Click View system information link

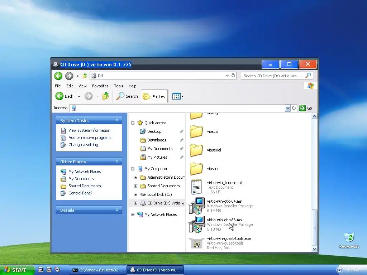[89, 130]
